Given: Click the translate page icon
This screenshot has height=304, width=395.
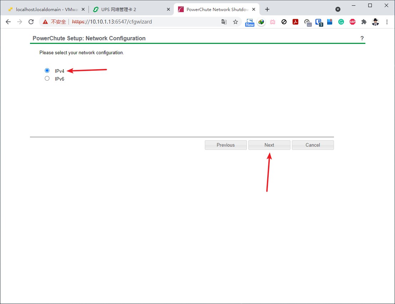Looking at the screenshot, I should pyautogui.click(x=224, y=22).
